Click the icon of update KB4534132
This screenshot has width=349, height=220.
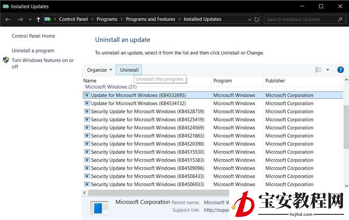pos(87,103)
